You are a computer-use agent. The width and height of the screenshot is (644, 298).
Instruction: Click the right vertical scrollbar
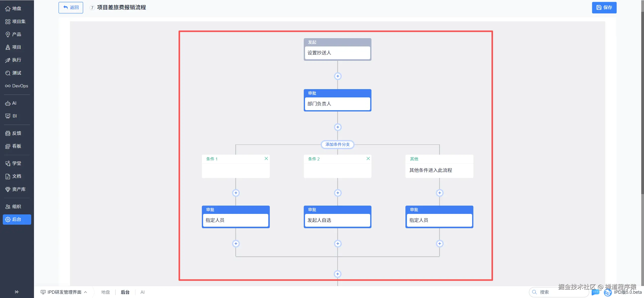pos(642,100)
